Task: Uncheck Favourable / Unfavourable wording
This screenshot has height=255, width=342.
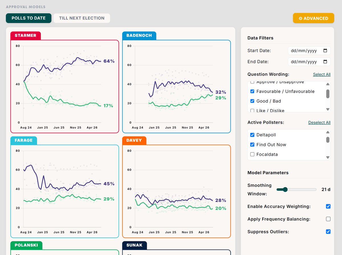Action: [252, 91]
